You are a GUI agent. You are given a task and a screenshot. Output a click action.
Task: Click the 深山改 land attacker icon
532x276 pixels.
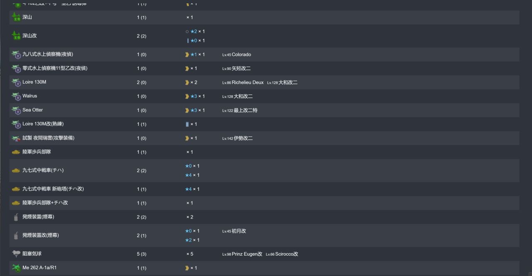point(16,36)
